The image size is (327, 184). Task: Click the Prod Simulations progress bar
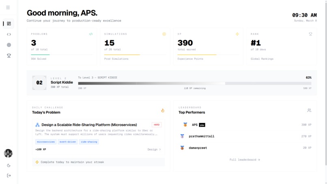point(135,55)
